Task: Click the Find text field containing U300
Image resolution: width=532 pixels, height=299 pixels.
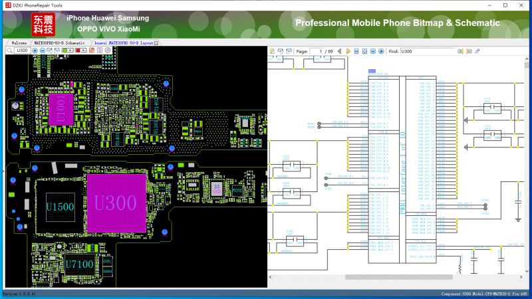Action: coord(428,52)
